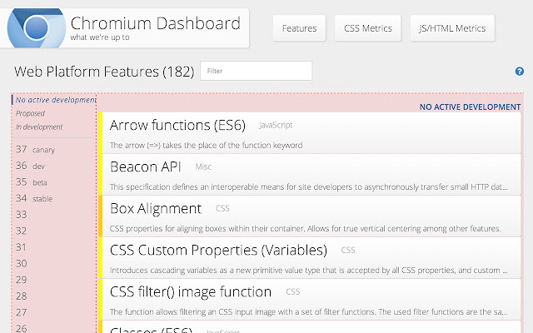The image size is (533, 333).
Task: Jump to version 37 canary
Action: coord(33,149)
